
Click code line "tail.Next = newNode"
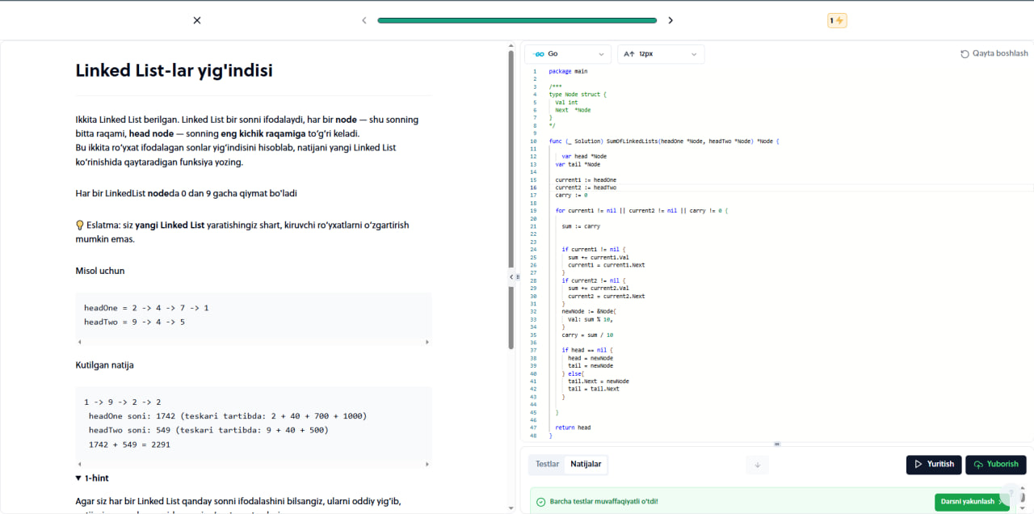[x=599, y=381]
